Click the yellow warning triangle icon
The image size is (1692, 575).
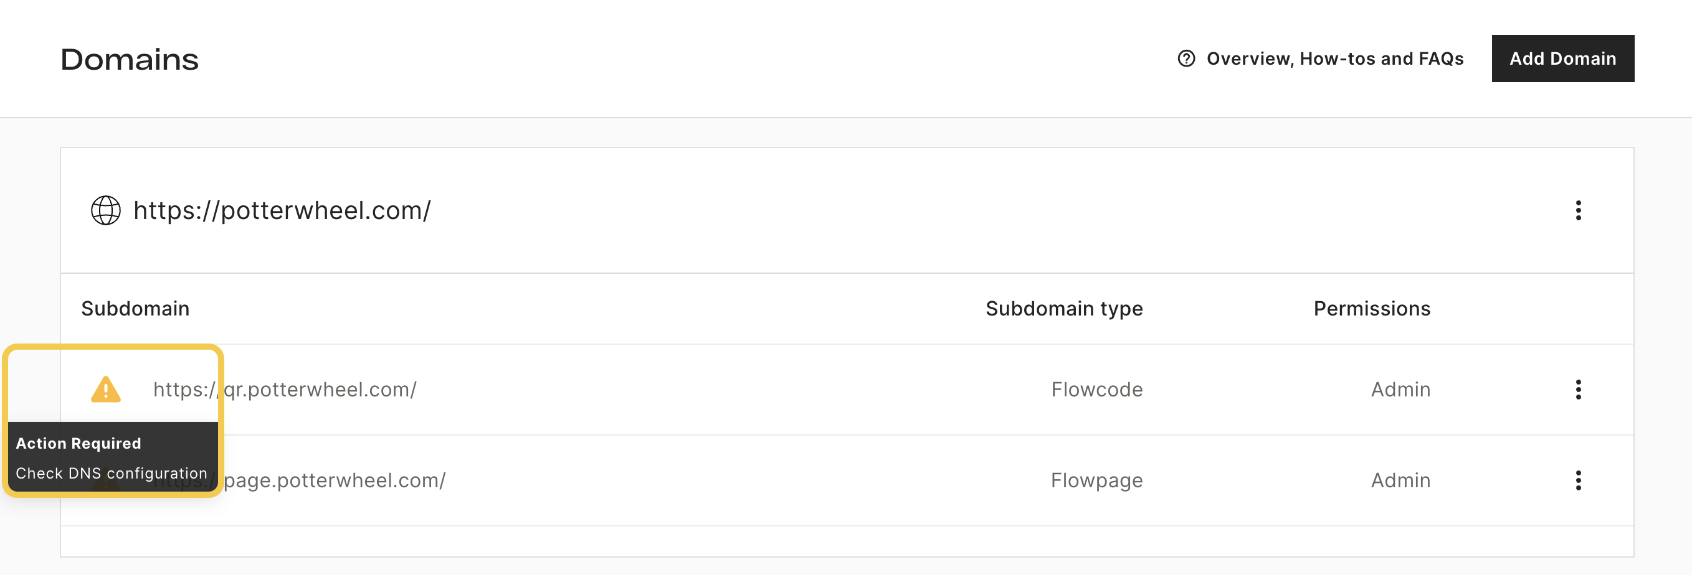106,389
